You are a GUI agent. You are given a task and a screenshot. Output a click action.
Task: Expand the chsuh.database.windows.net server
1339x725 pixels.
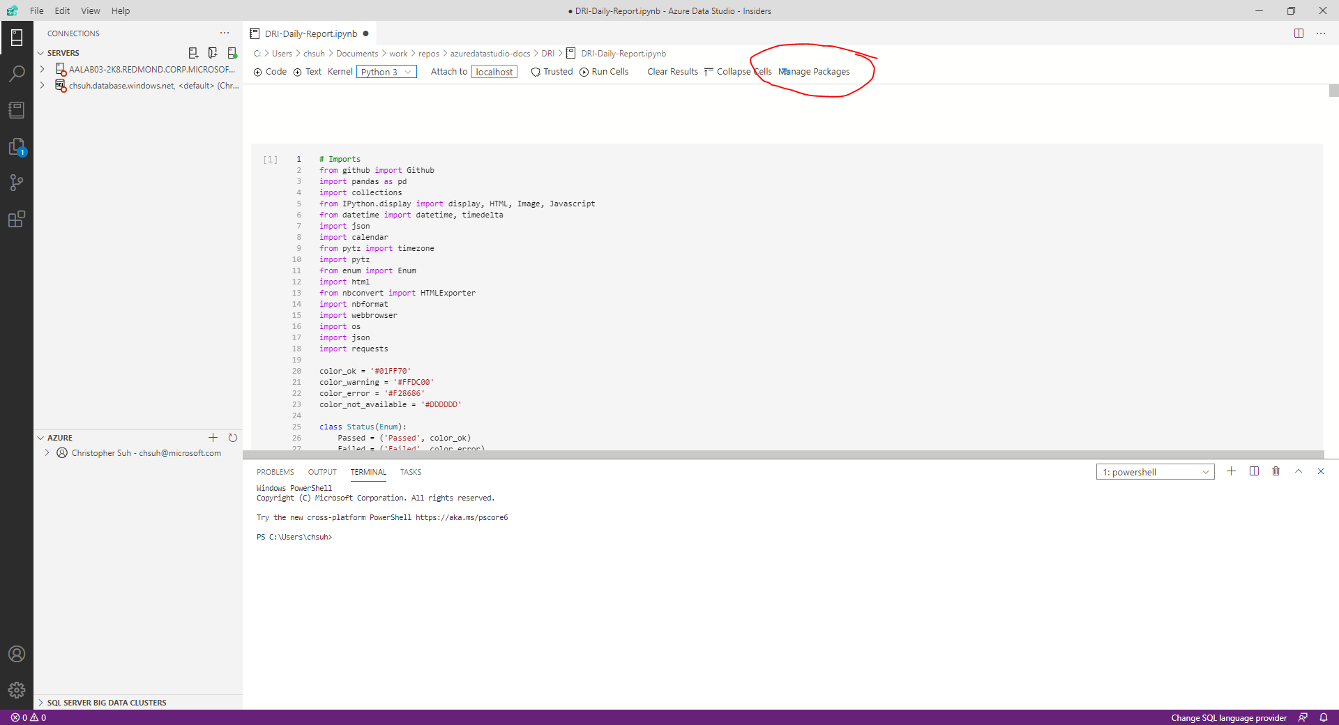tap(42, 85)
